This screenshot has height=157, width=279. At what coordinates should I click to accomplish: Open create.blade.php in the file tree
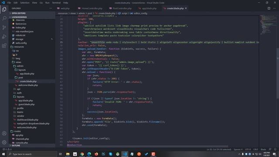[x=28, y=82]
